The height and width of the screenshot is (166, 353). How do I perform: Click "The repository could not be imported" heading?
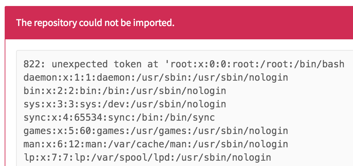[95, 23]
